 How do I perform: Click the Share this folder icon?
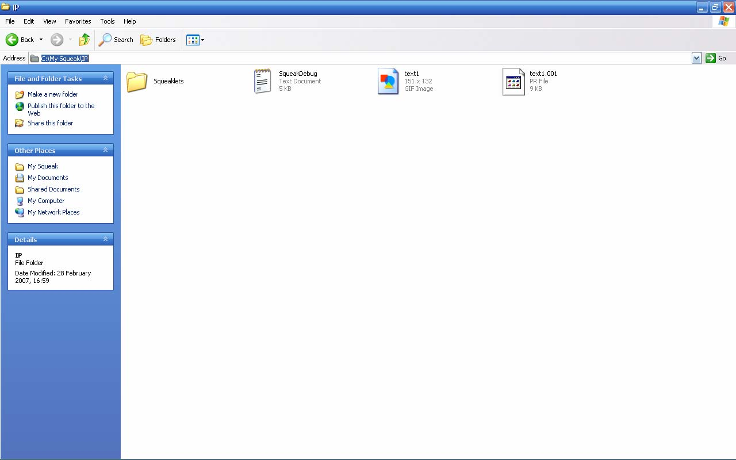point(20,123)
